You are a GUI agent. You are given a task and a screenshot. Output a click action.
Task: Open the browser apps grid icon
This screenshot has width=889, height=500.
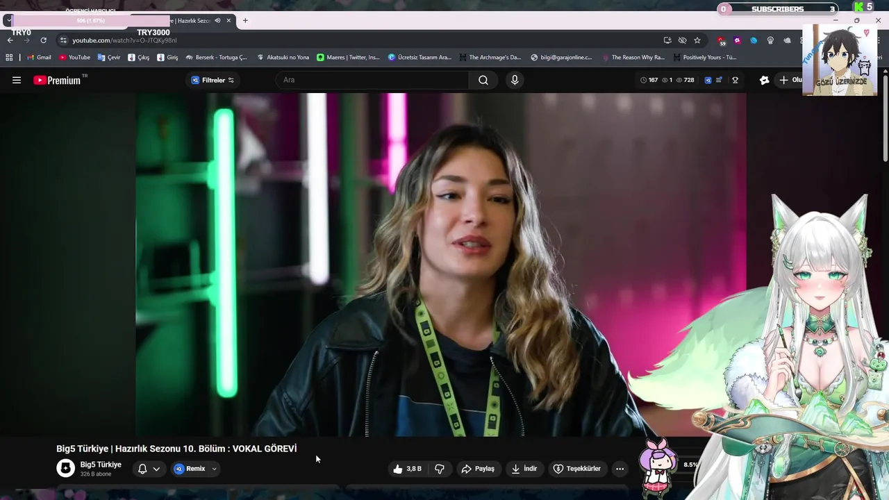[x=9, y=58]
